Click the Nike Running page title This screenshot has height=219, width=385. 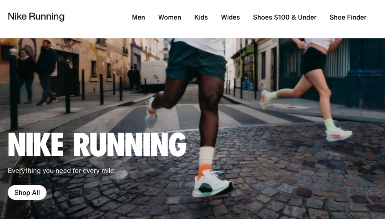[x=36, y=16]
